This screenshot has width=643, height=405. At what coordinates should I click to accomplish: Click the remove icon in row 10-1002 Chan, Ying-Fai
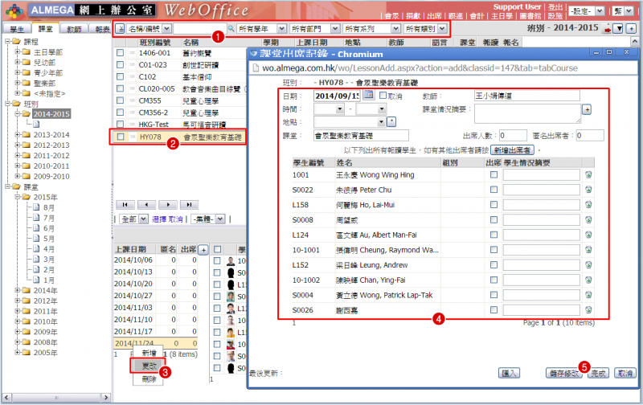pos(588,280)
